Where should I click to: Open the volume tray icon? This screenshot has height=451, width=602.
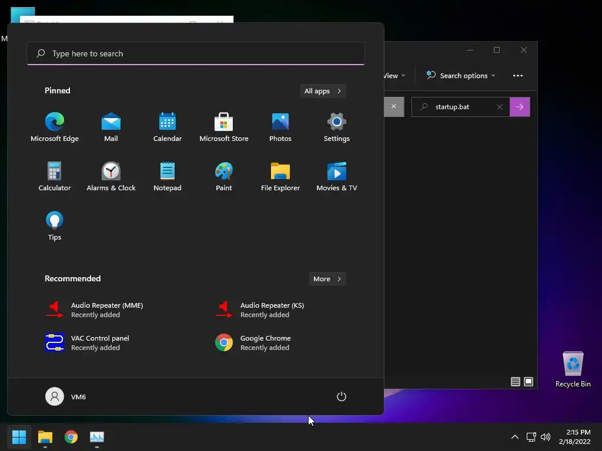(545, 437)
